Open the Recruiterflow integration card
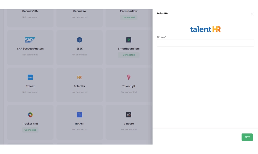Viewport: 258px width, 154px height. [129, 18]
